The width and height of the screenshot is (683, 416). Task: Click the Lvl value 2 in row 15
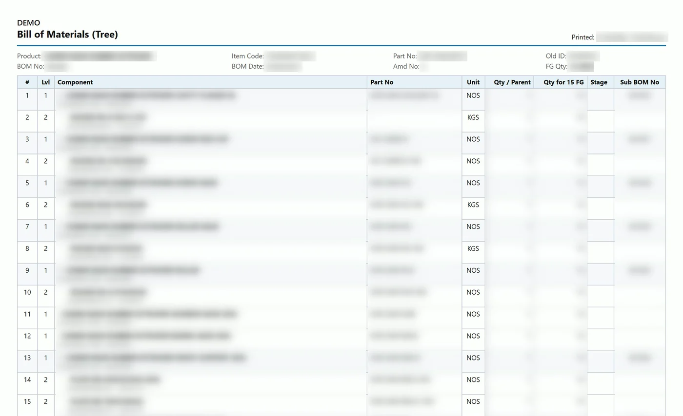tap(46, 402)
